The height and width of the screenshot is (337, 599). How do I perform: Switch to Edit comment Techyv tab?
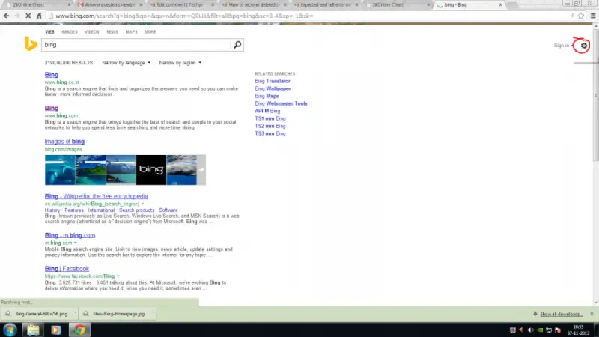180,5
